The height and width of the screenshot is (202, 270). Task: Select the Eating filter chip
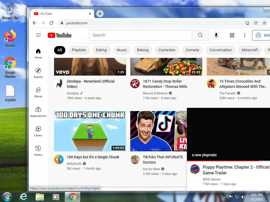pos(102,50)
